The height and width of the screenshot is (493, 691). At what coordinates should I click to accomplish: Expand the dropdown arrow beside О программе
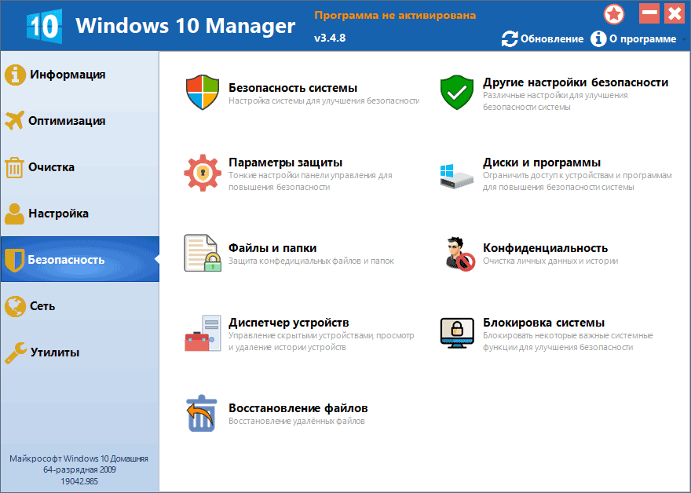coord(684,40)
